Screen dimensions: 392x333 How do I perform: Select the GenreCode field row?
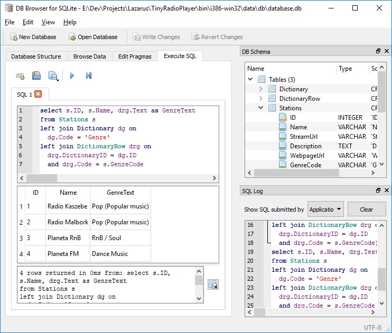(312, 165)
